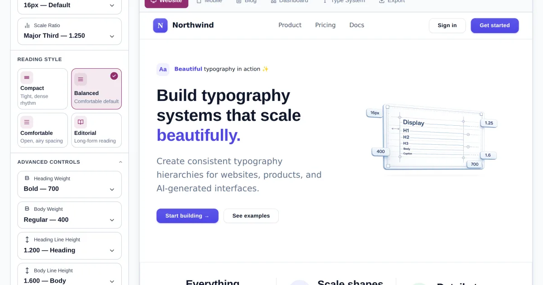Click the Compact dense lines icon

pyautogui.click(x=27, y=78)
